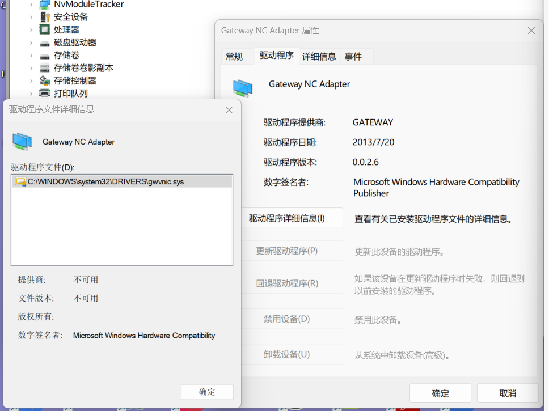Confirm properties window with 确定
The width and height of the screenshot is (549, 411).
440,393
